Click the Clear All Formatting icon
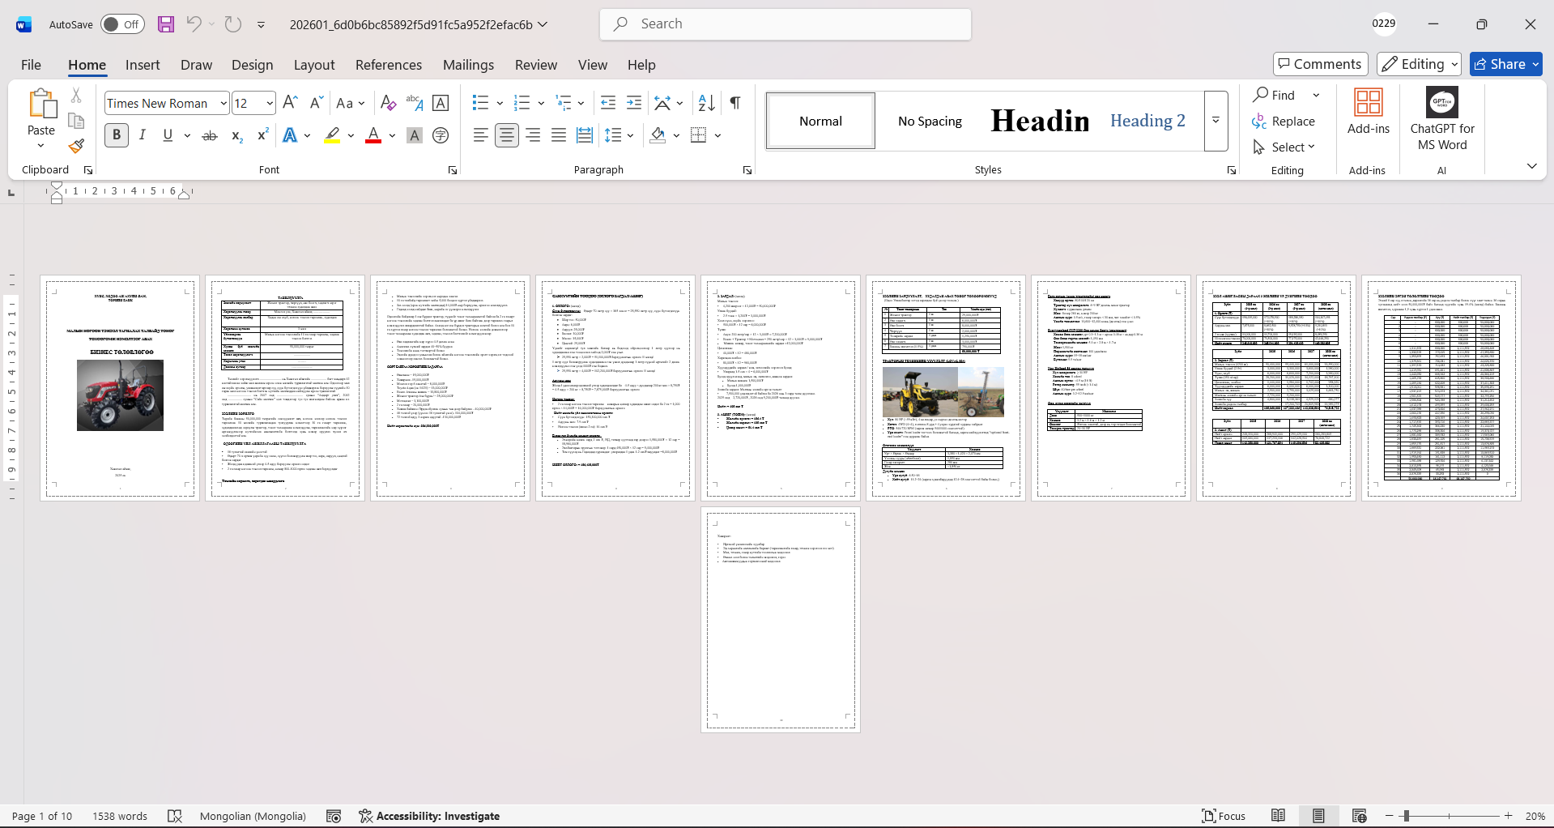 click(x=388, y=103)
